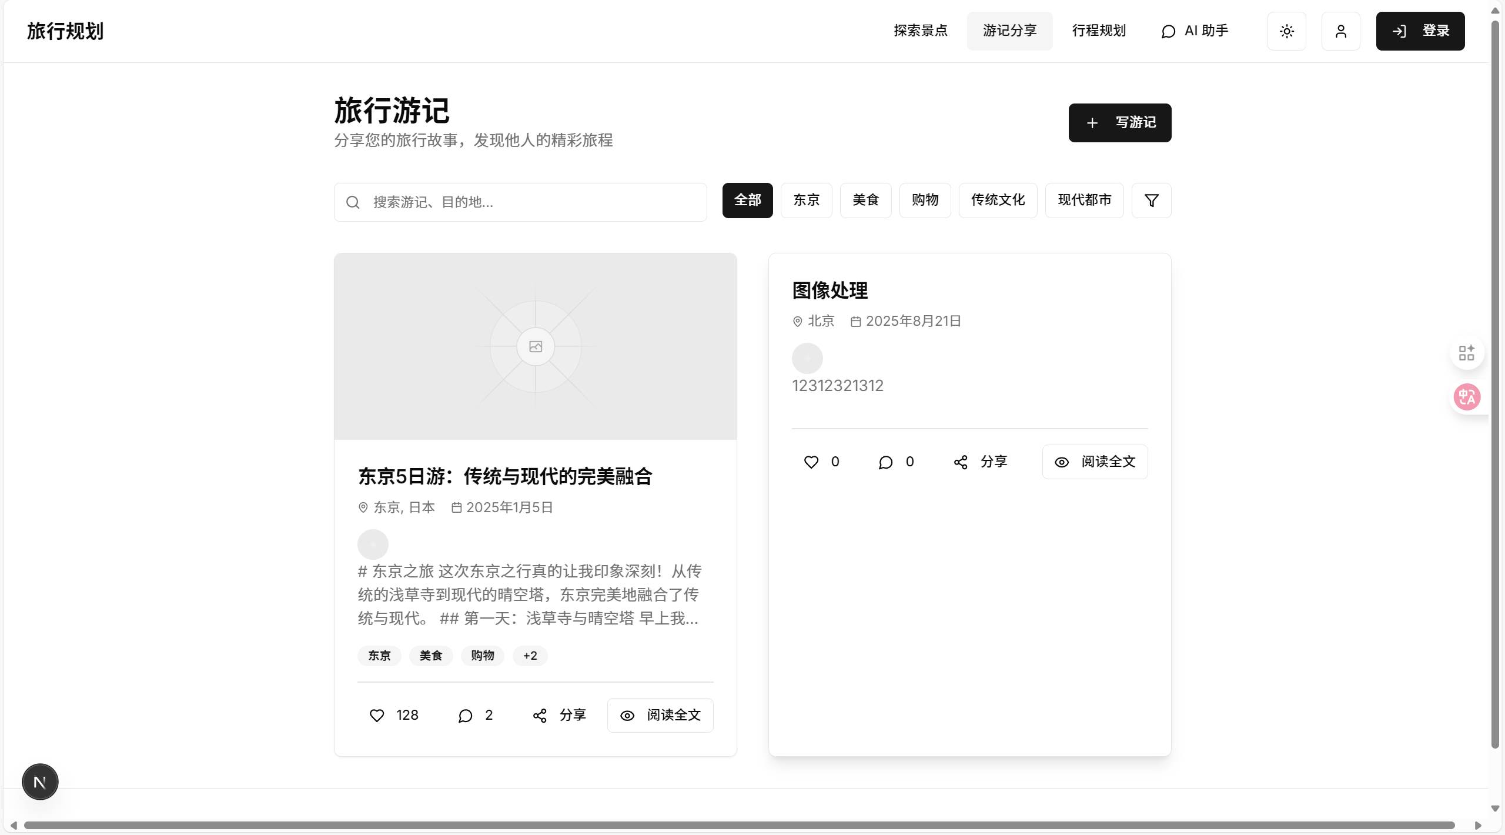Go to 行程规划 navigation tab
The height and width of the screenshot is (835, 1505).
click(1099, 31)
